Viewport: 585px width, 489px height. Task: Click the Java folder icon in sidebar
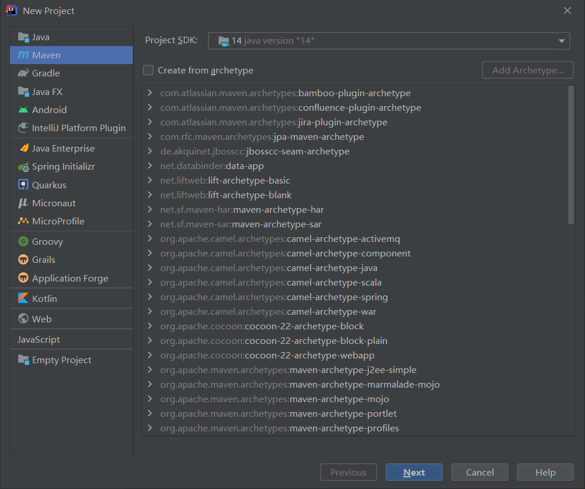coord(23,37)
